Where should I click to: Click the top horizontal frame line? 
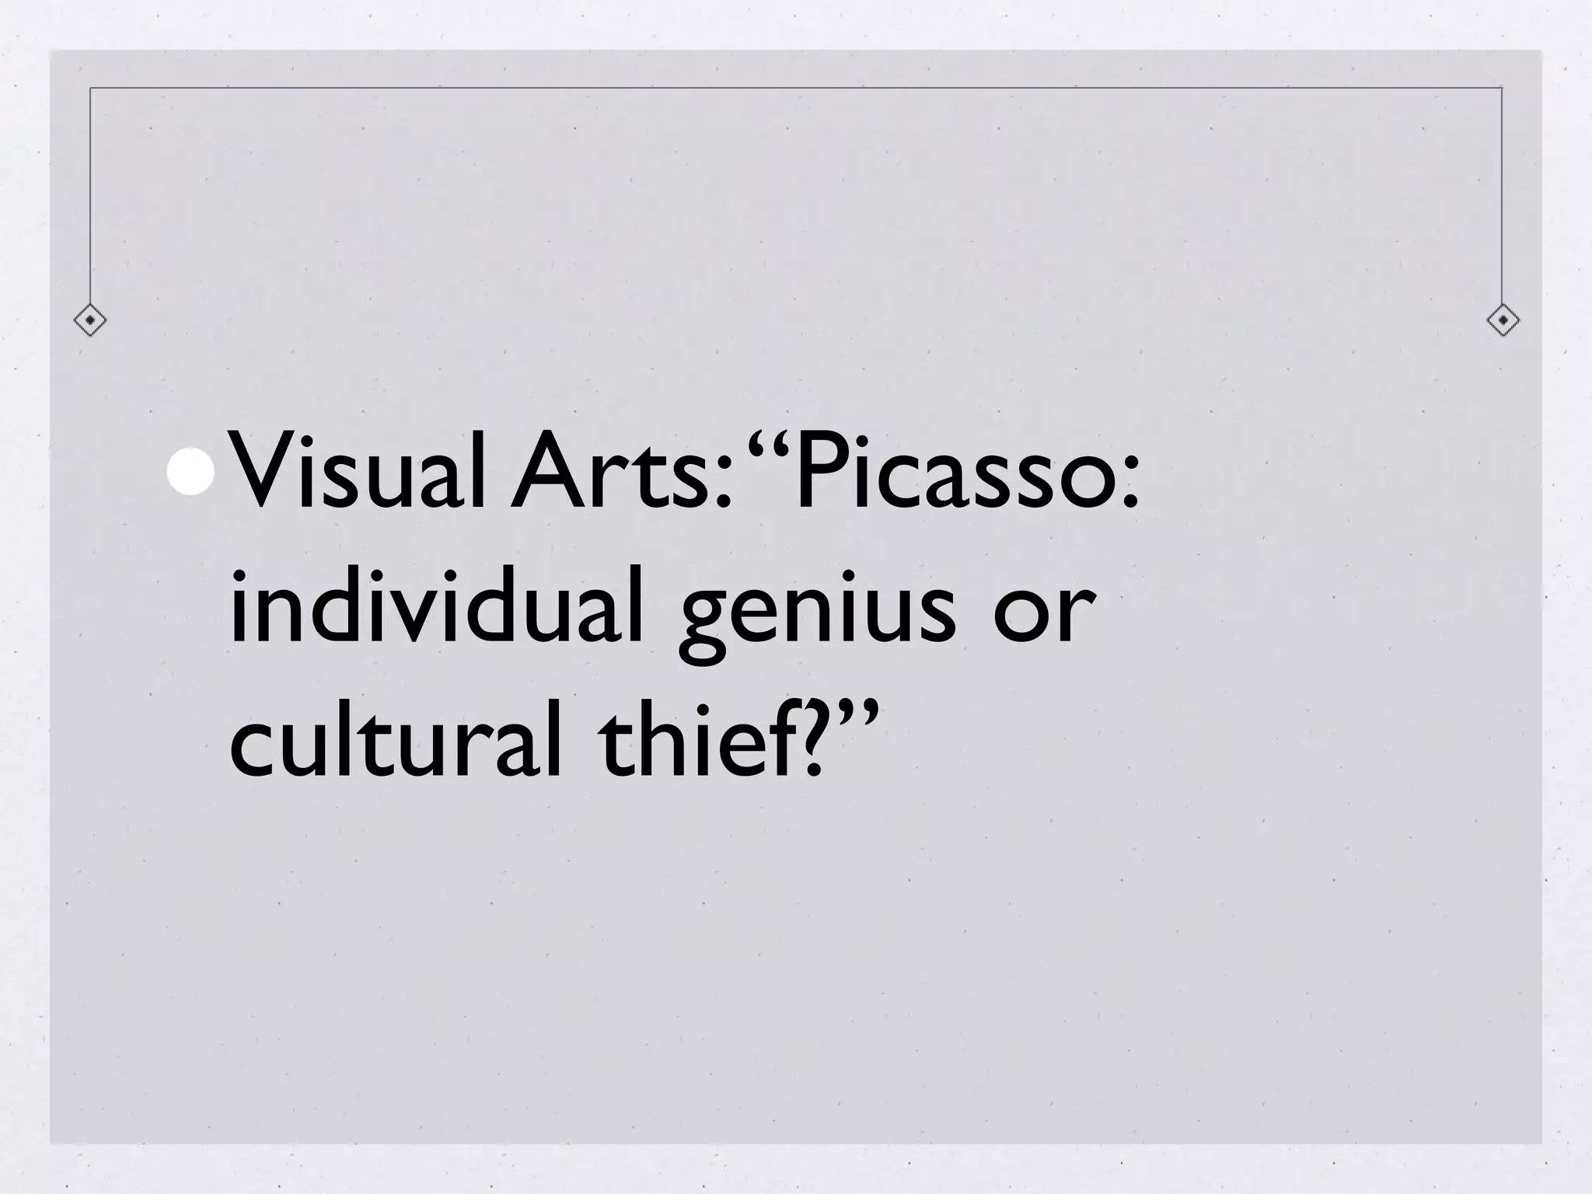pos(796,88)
